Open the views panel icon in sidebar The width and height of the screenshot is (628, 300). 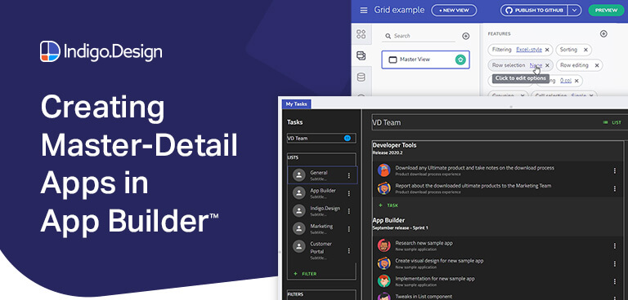[361, 55]
